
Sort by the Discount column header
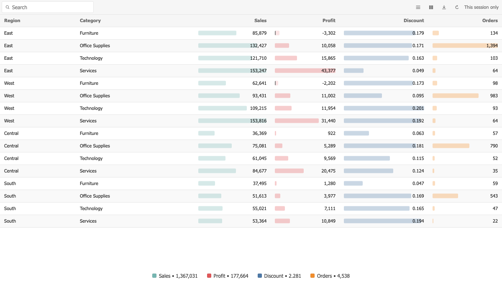(414, 20)
